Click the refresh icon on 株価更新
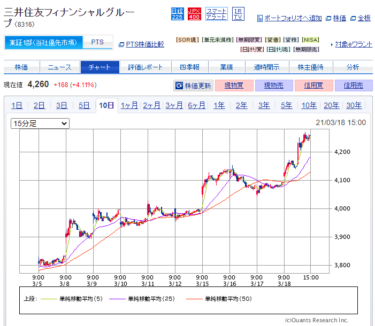The height and width of the screenshot is (326, 375). [x=179, y=86]
